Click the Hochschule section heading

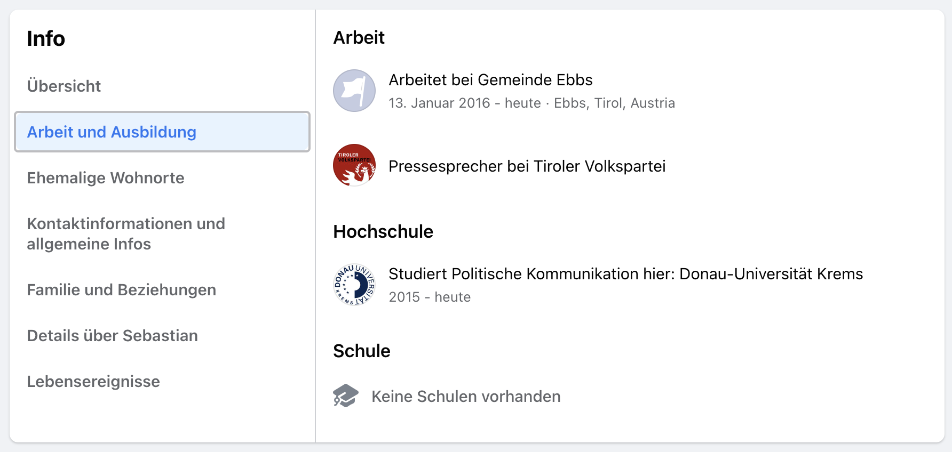pos(383,232)
